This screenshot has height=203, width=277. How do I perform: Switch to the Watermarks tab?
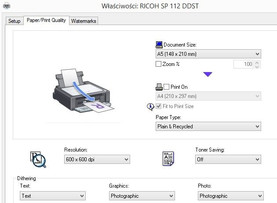pyautogui.click(x=84, y=21)
